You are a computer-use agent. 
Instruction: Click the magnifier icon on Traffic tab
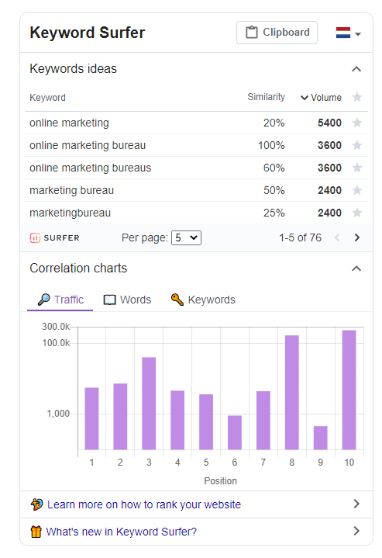44,300
